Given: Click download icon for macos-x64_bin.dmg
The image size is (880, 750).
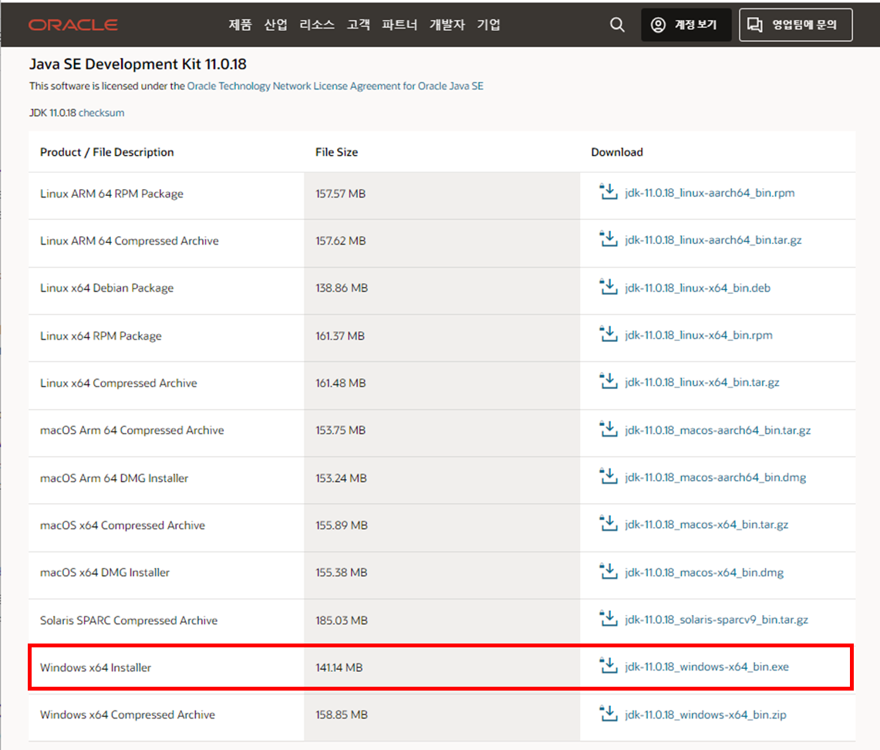Looking at the screenshot, I should [x=609, y=572].
